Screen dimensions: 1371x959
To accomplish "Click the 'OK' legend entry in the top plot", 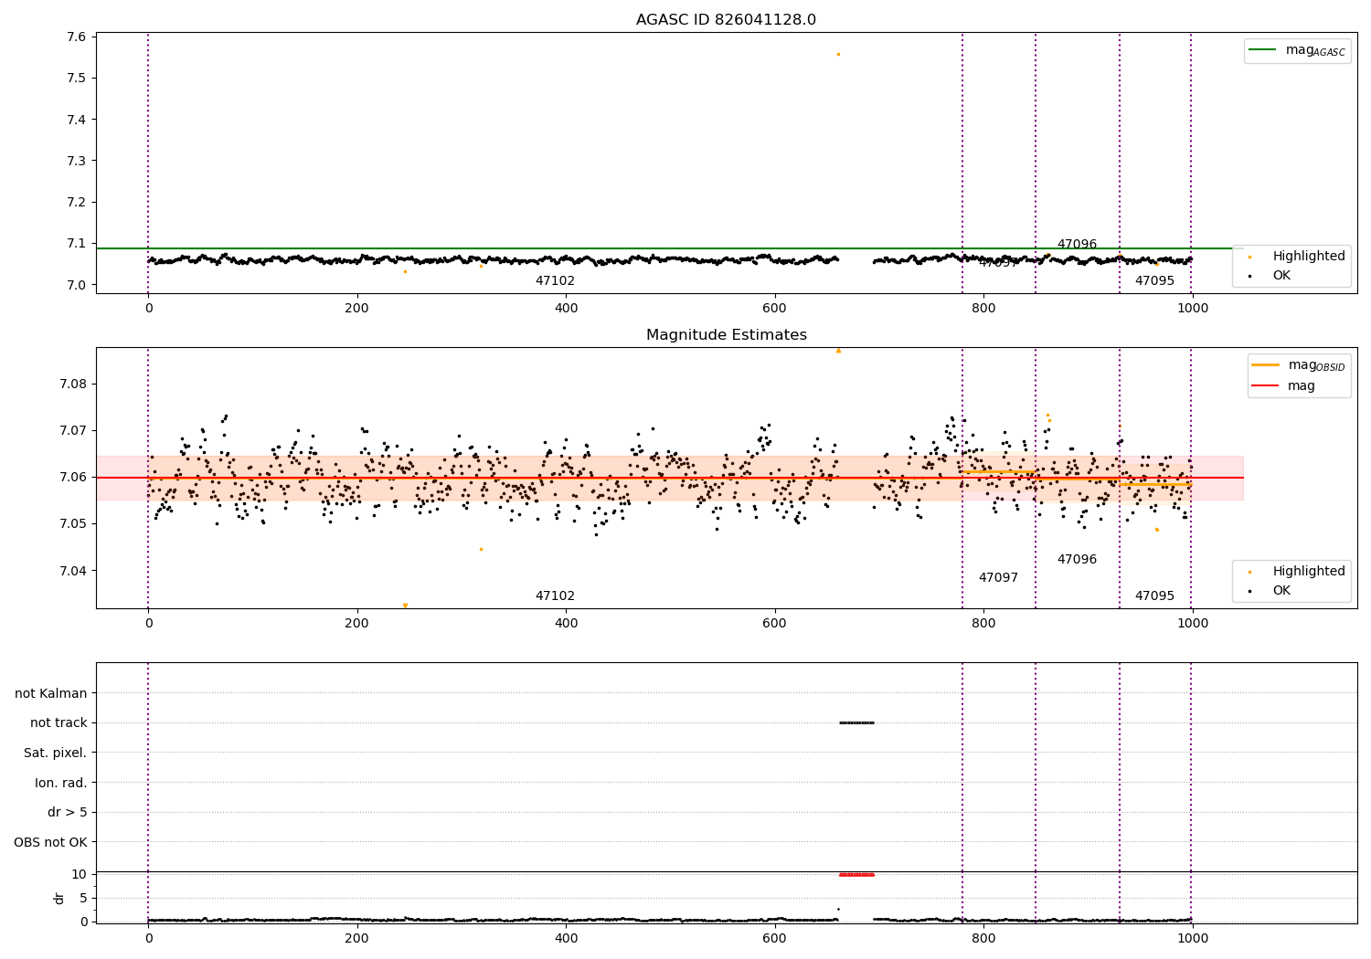I will coord(1270,276).
